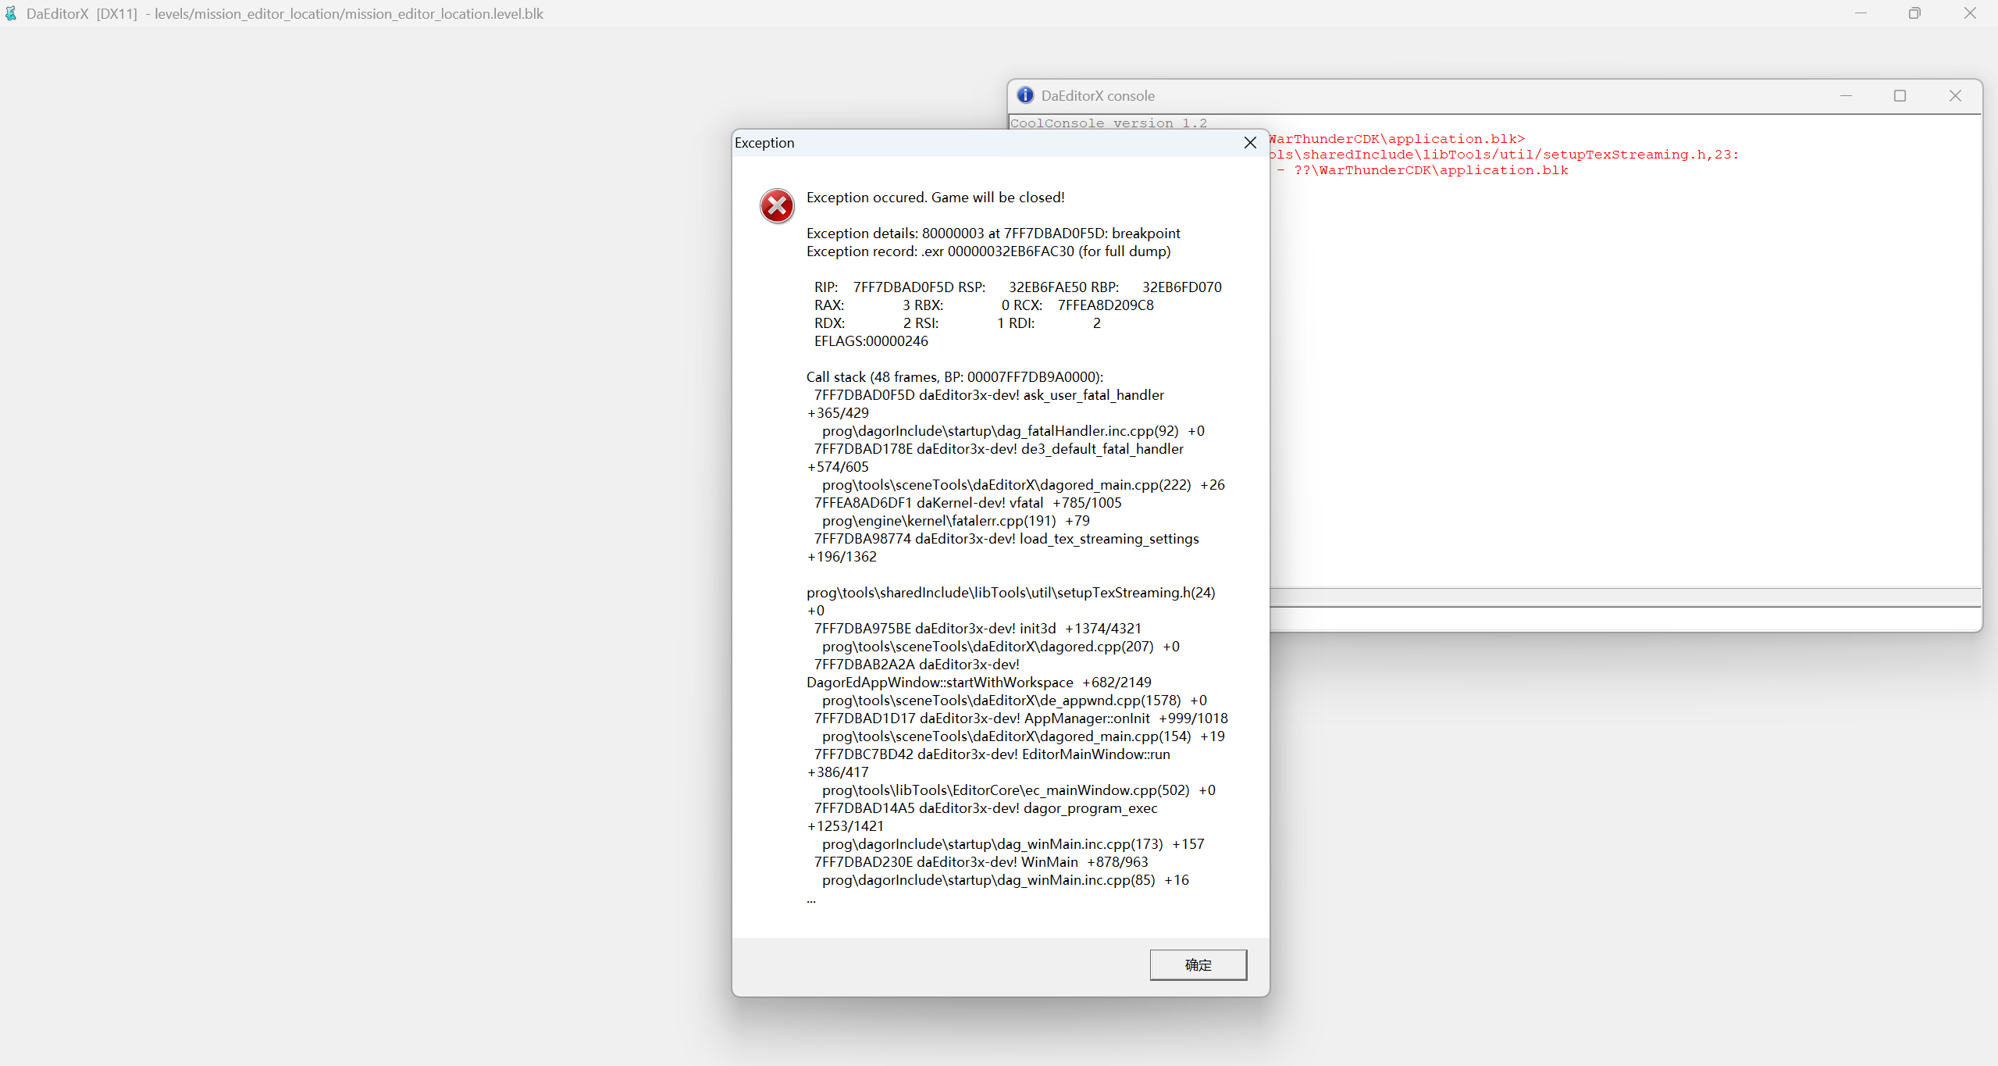Close the main DaEditorX window
The width and height of the screenshot is (1998, 1066).
1970,13
